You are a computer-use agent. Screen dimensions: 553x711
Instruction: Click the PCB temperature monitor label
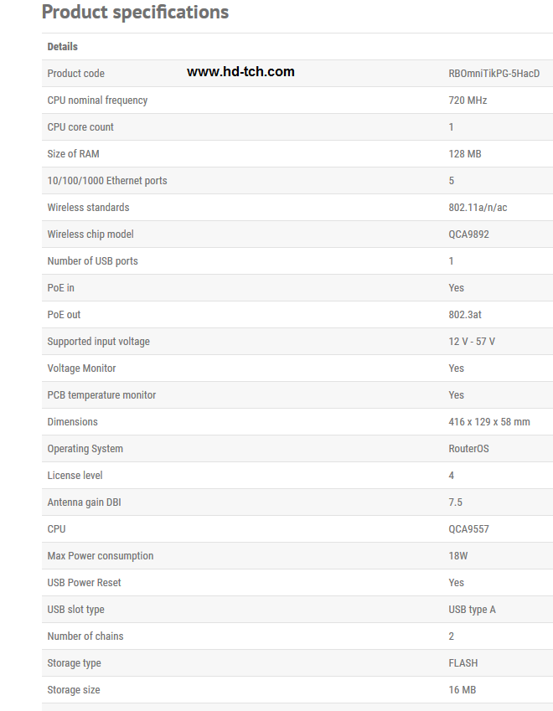pyautogui.click(x=101, y=395)
